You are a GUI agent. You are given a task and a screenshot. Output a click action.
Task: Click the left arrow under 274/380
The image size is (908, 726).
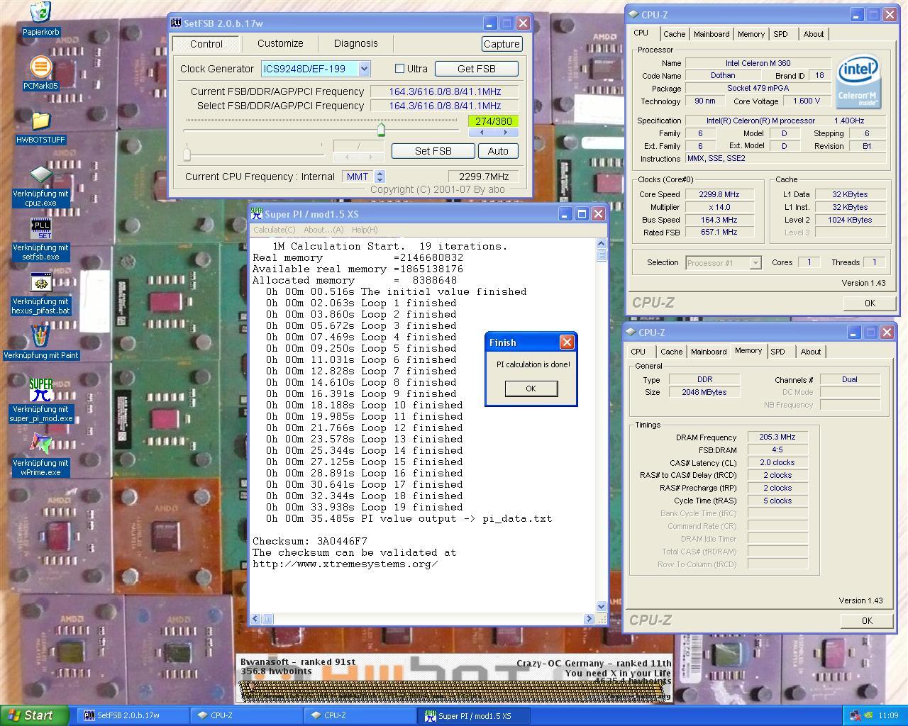pyautogui.click(x=482, y=133)
